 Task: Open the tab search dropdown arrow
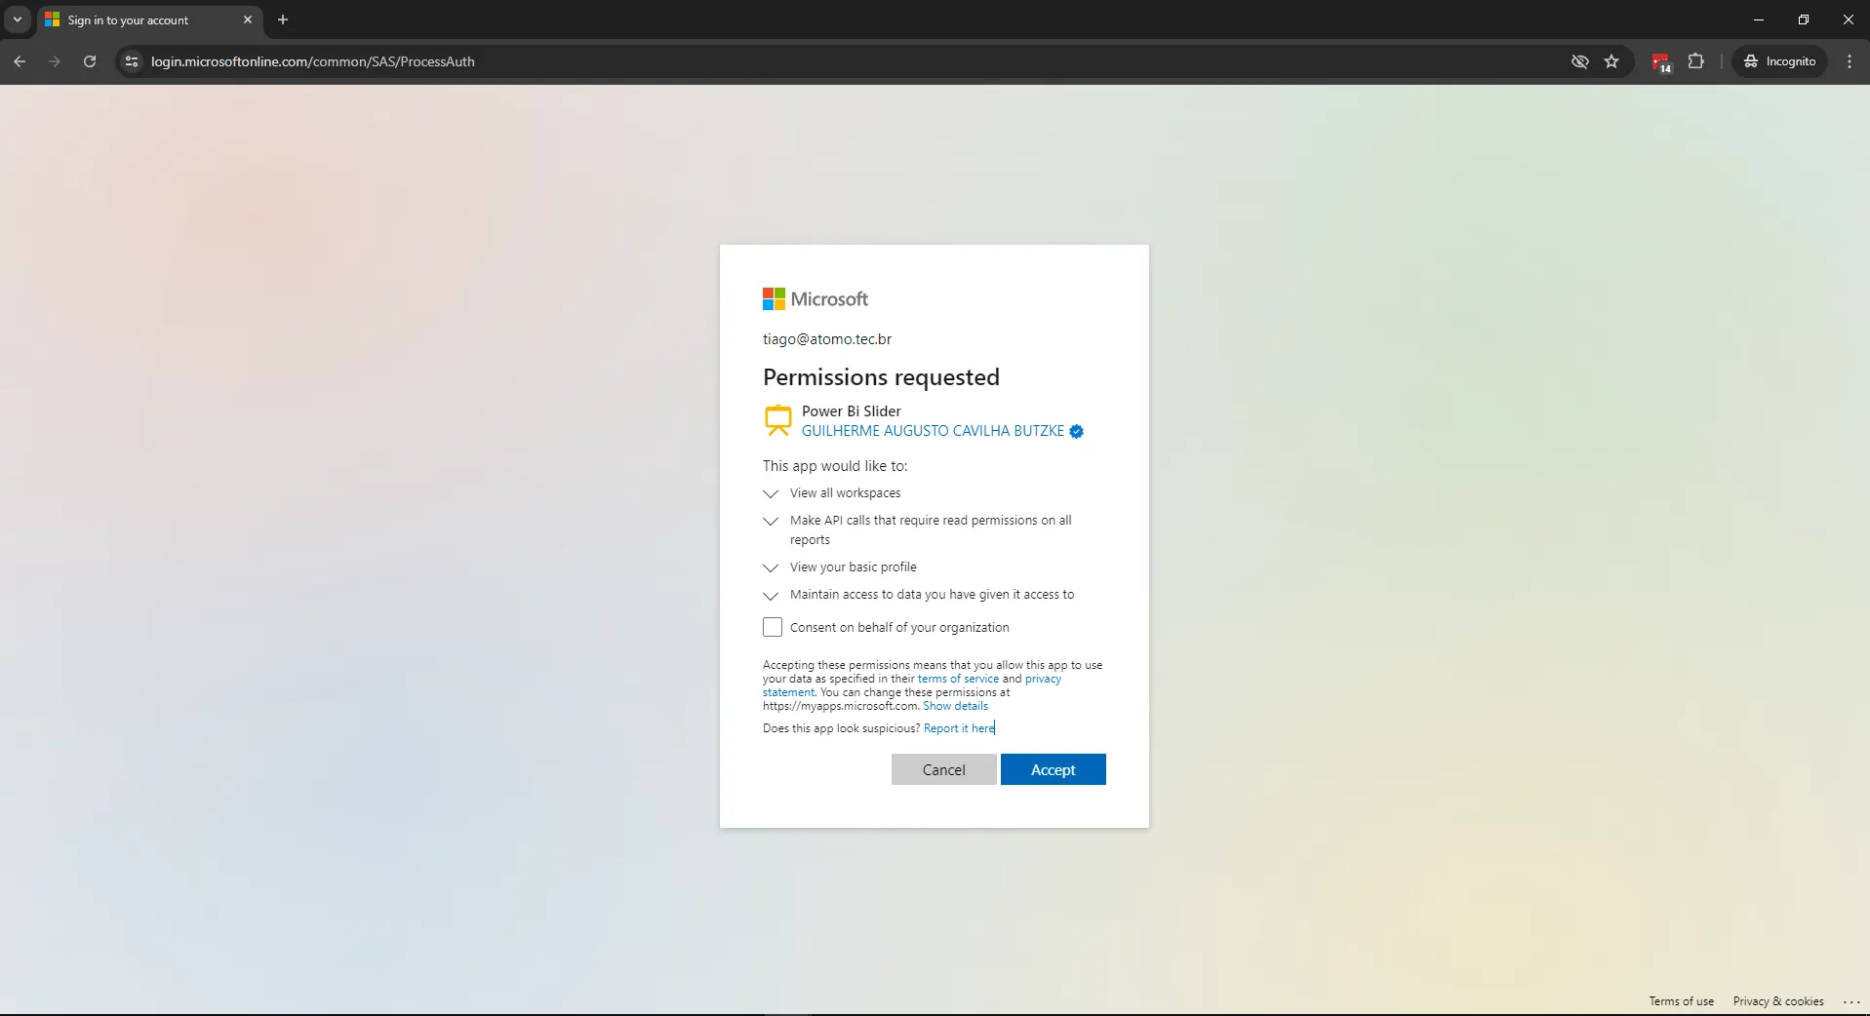pyautogui.click(x=18, y=20)
